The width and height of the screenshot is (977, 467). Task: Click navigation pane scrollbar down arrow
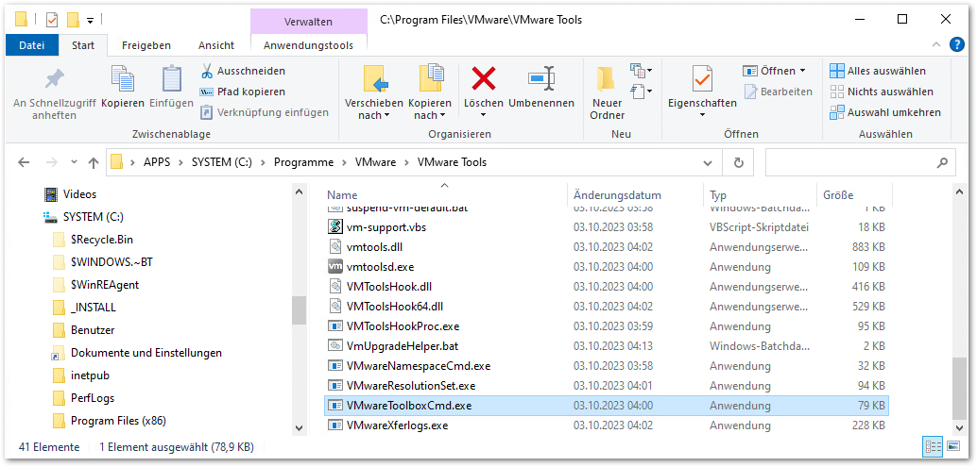pyautogui.click(x=300, y=427)
